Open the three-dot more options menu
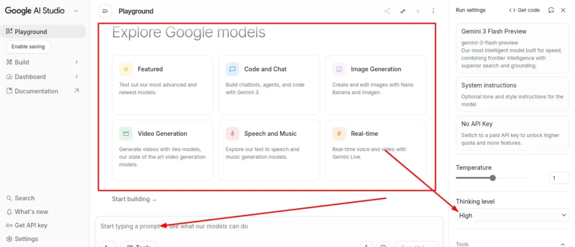The image size is (575, 247). [x=433, y=11]
